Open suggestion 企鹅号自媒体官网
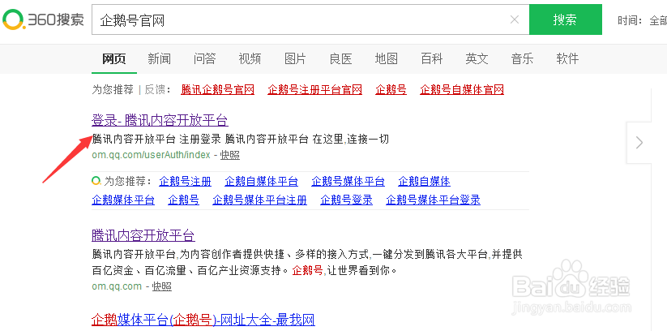 pyautogui.click(x=462, y=89)
